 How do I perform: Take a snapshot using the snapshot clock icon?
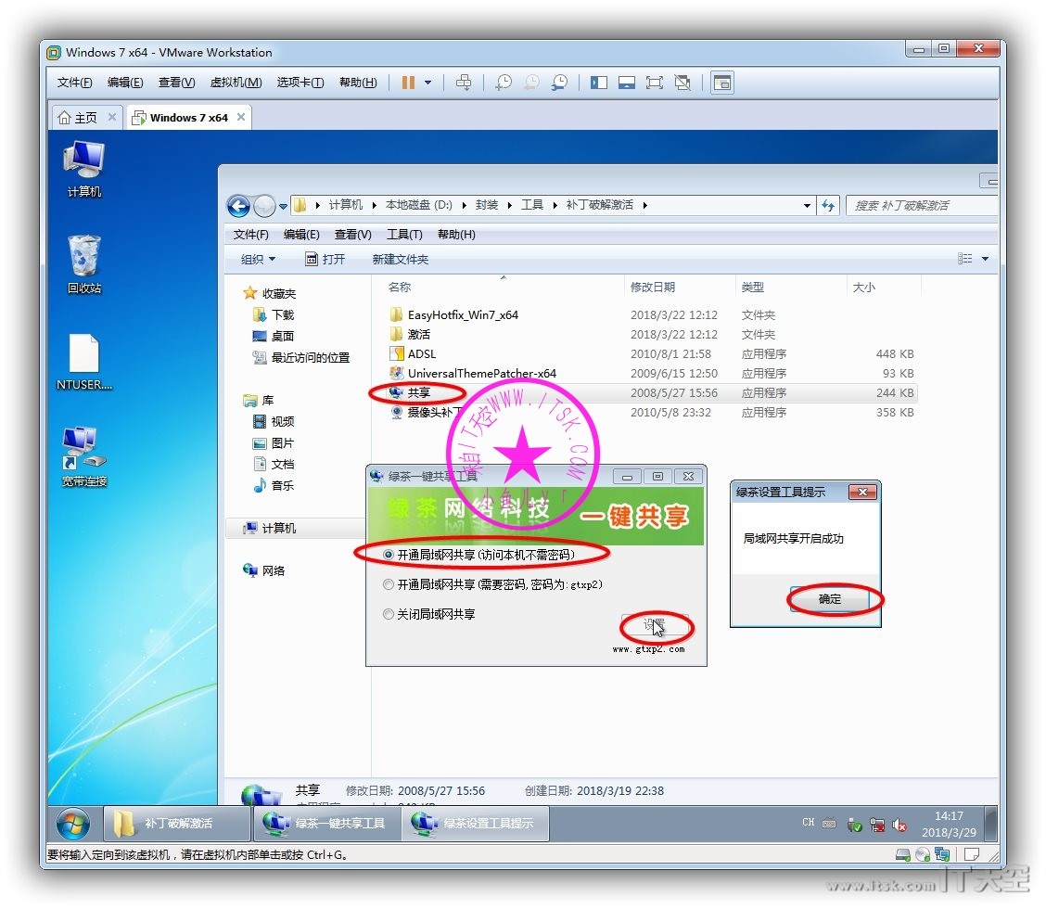click(503, 83)
